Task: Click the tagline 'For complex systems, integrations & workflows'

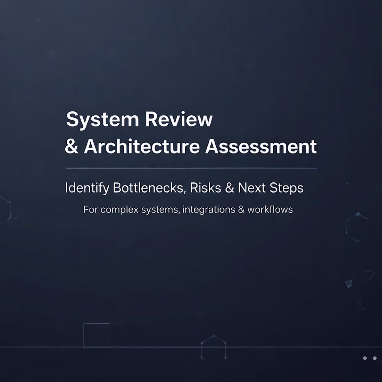Action: coord(188,210)
